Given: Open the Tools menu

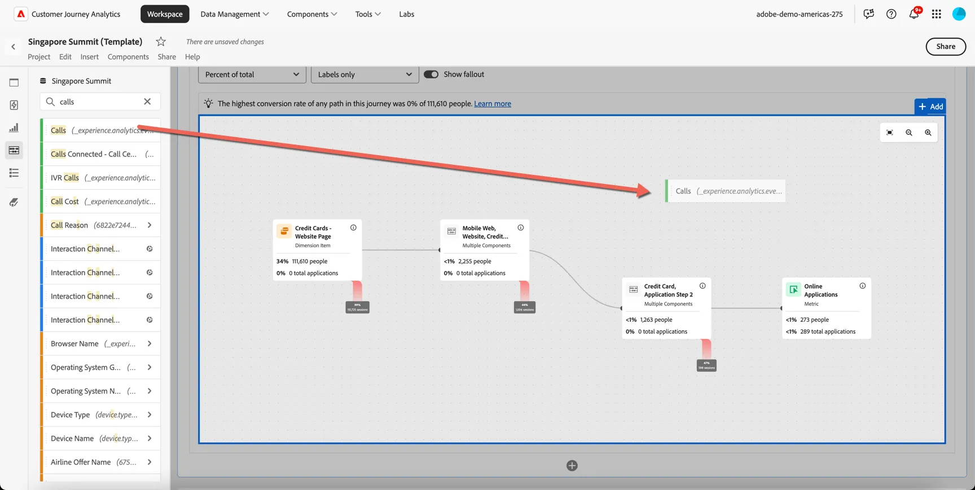Looking at the screenshot, I should click(x=368, y=14).
